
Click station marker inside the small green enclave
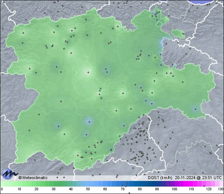[183, 34]
